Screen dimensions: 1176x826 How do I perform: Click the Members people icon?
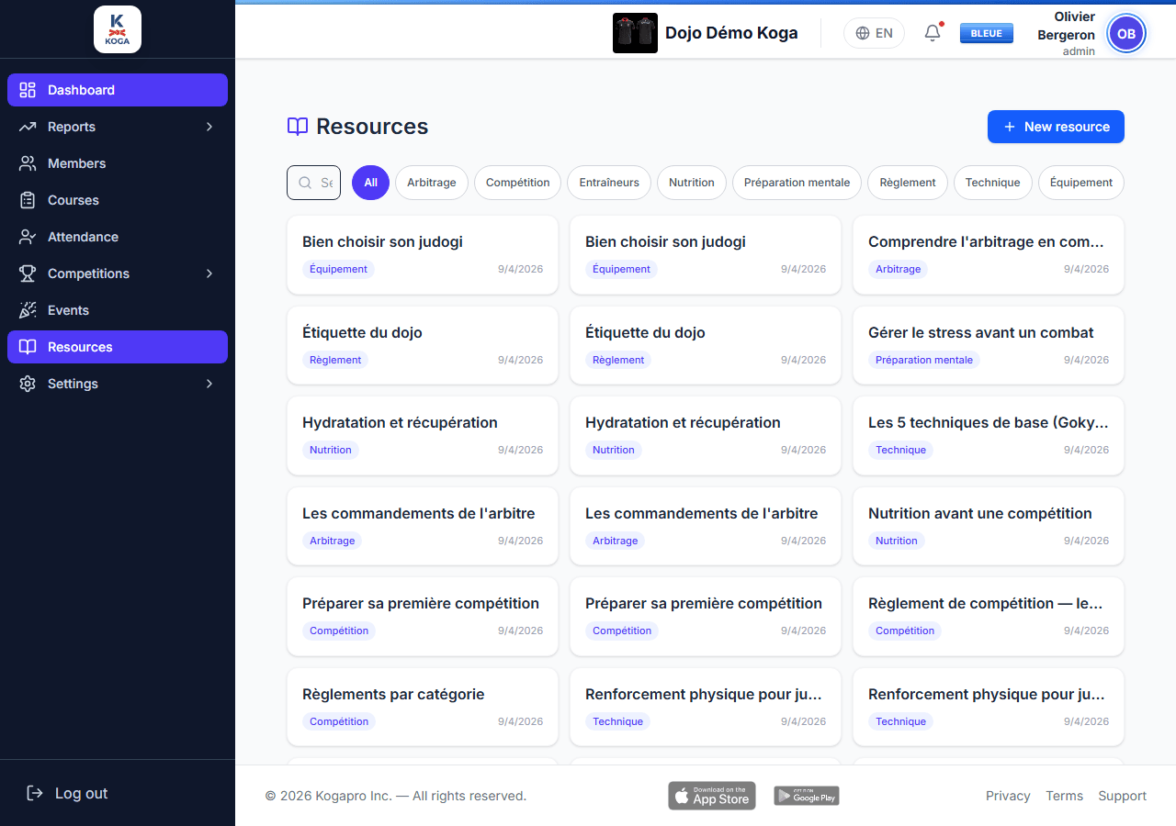(x=28, y=163)
